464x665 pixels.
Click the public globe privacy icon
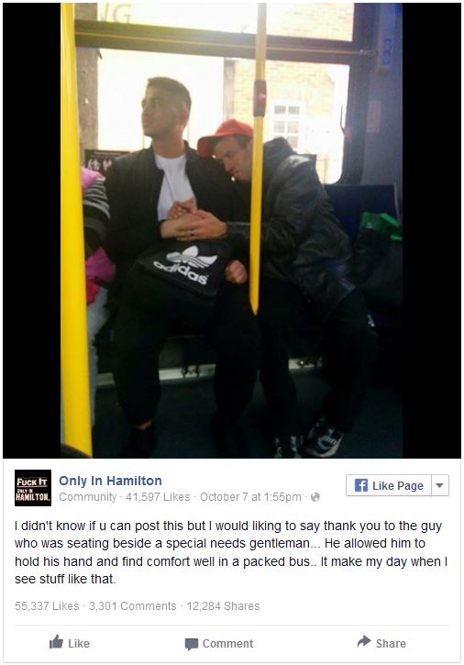(x=315, y=497)
